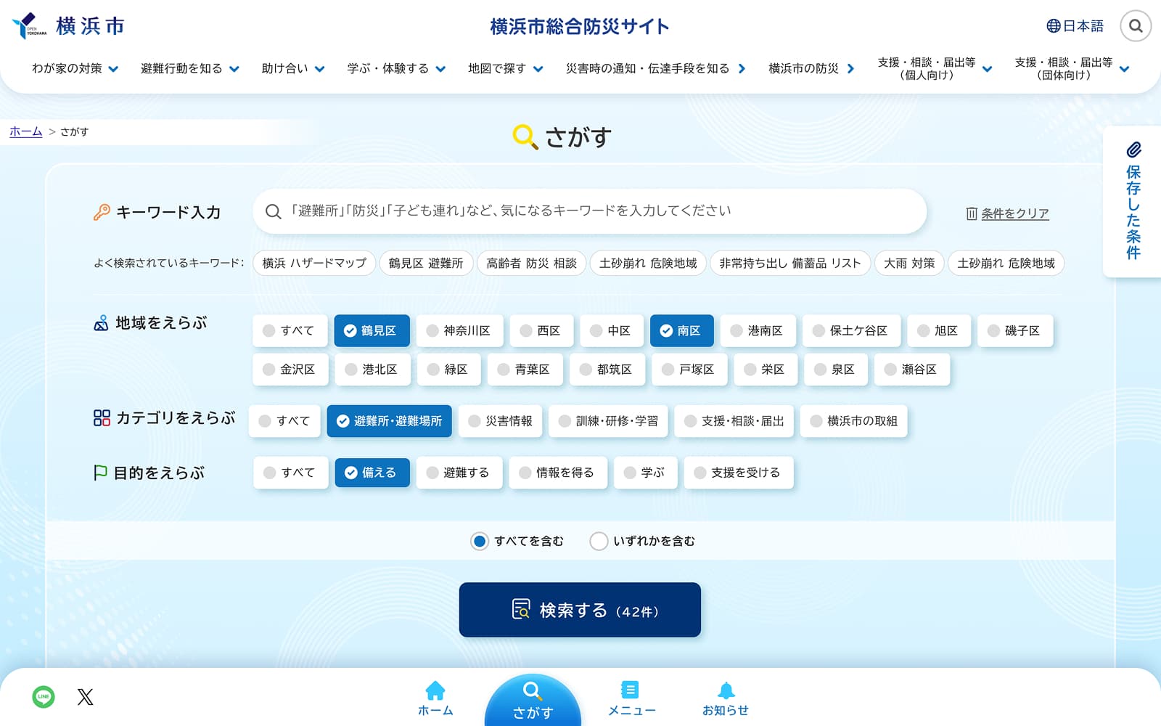1161x726 pixels.
Task: Go to ホーム in bottom navigation
Action: tap(435, 698)
